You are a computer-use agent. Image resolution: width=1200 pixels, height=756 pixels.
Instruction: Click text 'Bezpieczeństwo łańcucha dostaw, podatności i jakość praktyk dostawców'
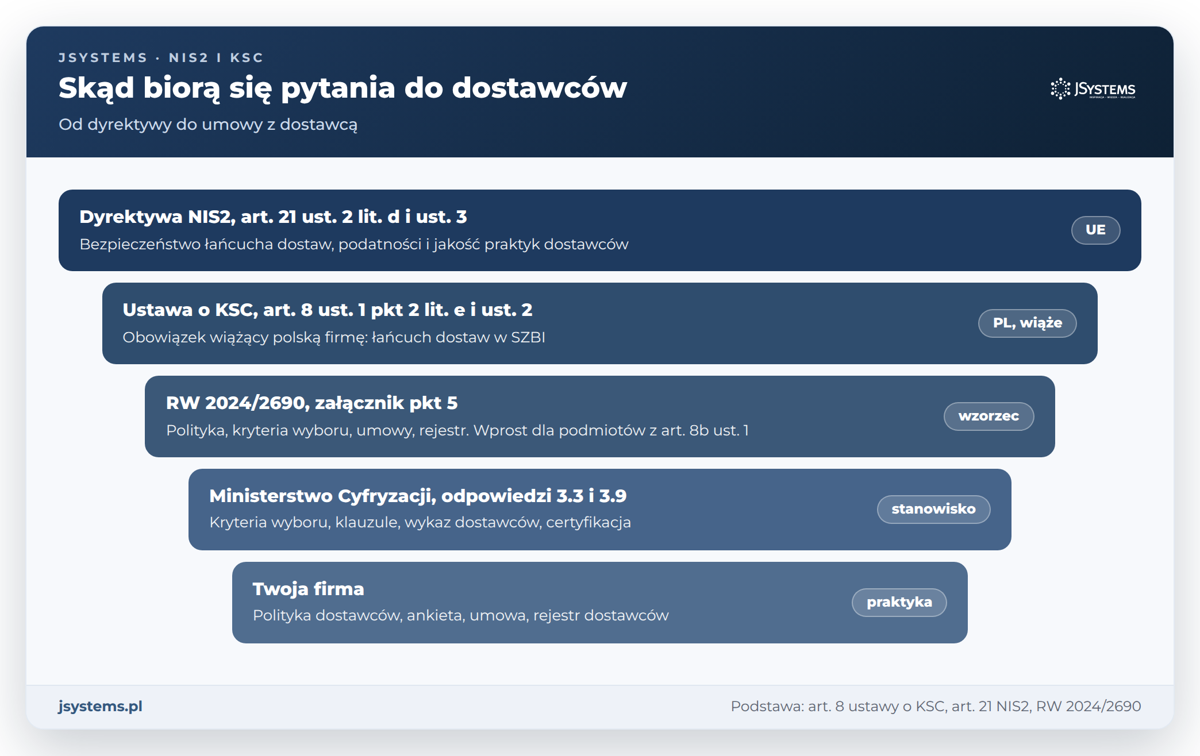pos(354,244)
